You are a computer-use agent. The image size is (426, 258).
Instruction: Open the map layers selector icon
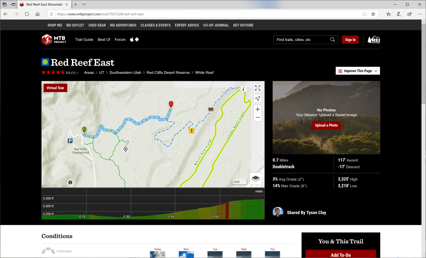tap(256, 178)
